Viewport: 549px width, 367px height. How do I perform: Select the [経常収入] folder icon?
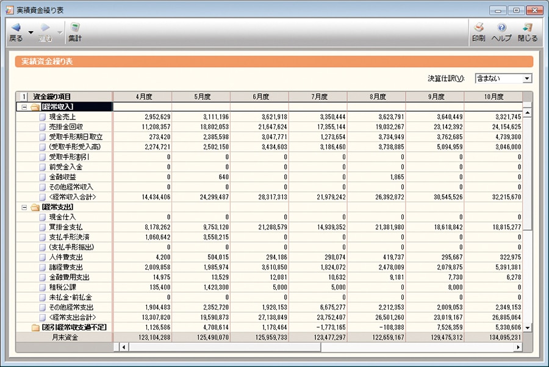tap(35, 107)
